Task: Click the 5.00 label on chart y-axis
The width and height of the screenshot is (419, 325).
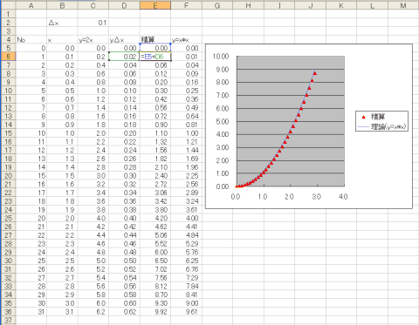Action: coord(223,121)
